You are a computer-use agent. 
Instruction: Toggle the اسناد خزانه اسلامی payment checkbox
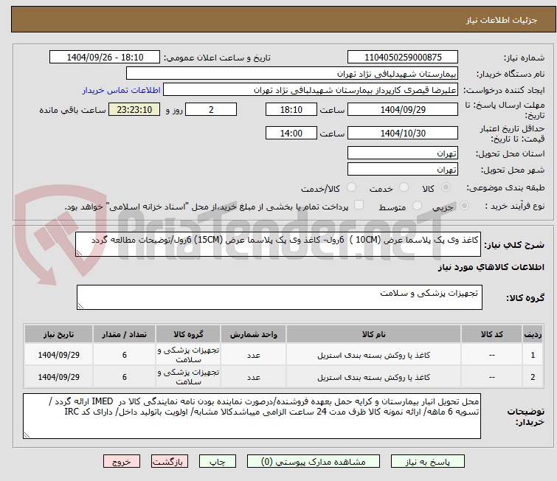pyautogui.click(x=359, y=206)
